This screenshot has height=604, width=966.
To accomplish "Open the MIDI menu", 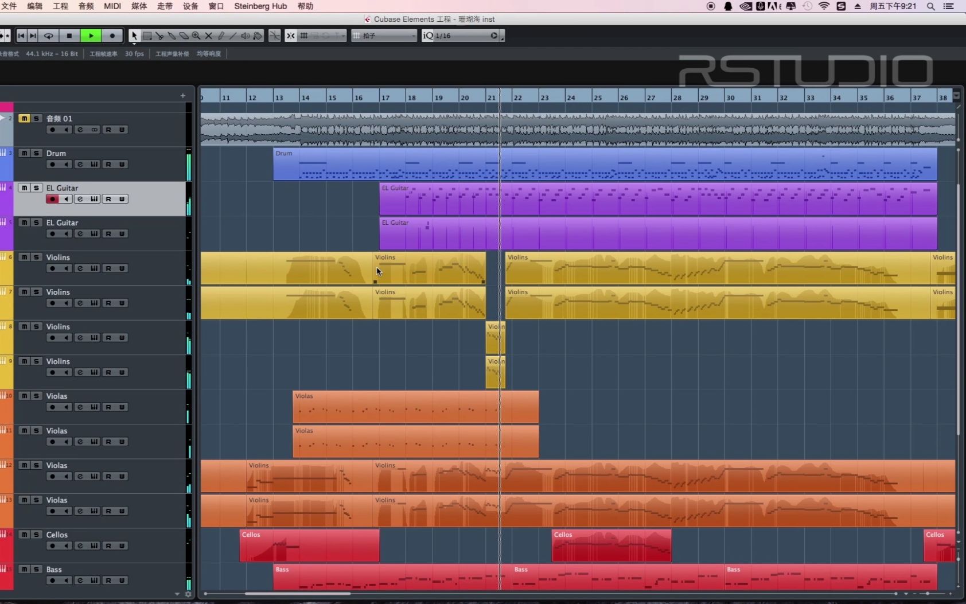I will 112,6.
